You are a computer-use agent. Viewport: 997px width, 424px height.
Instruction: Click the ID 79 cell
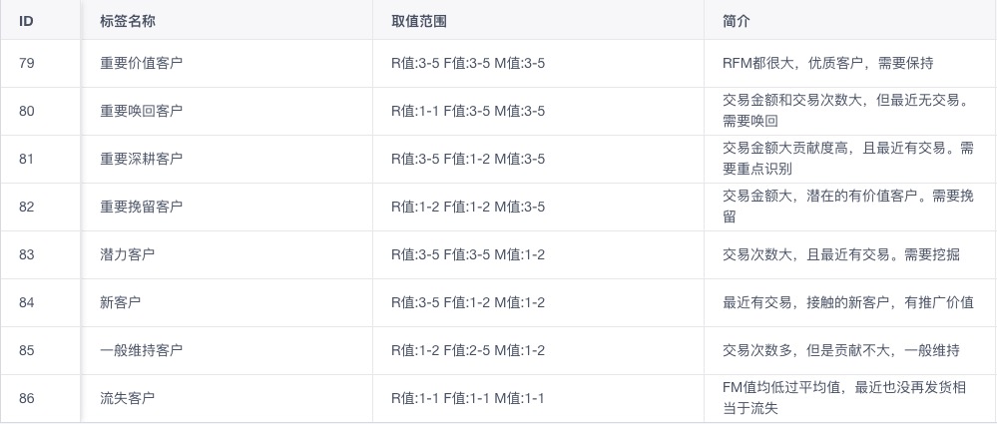27,64
